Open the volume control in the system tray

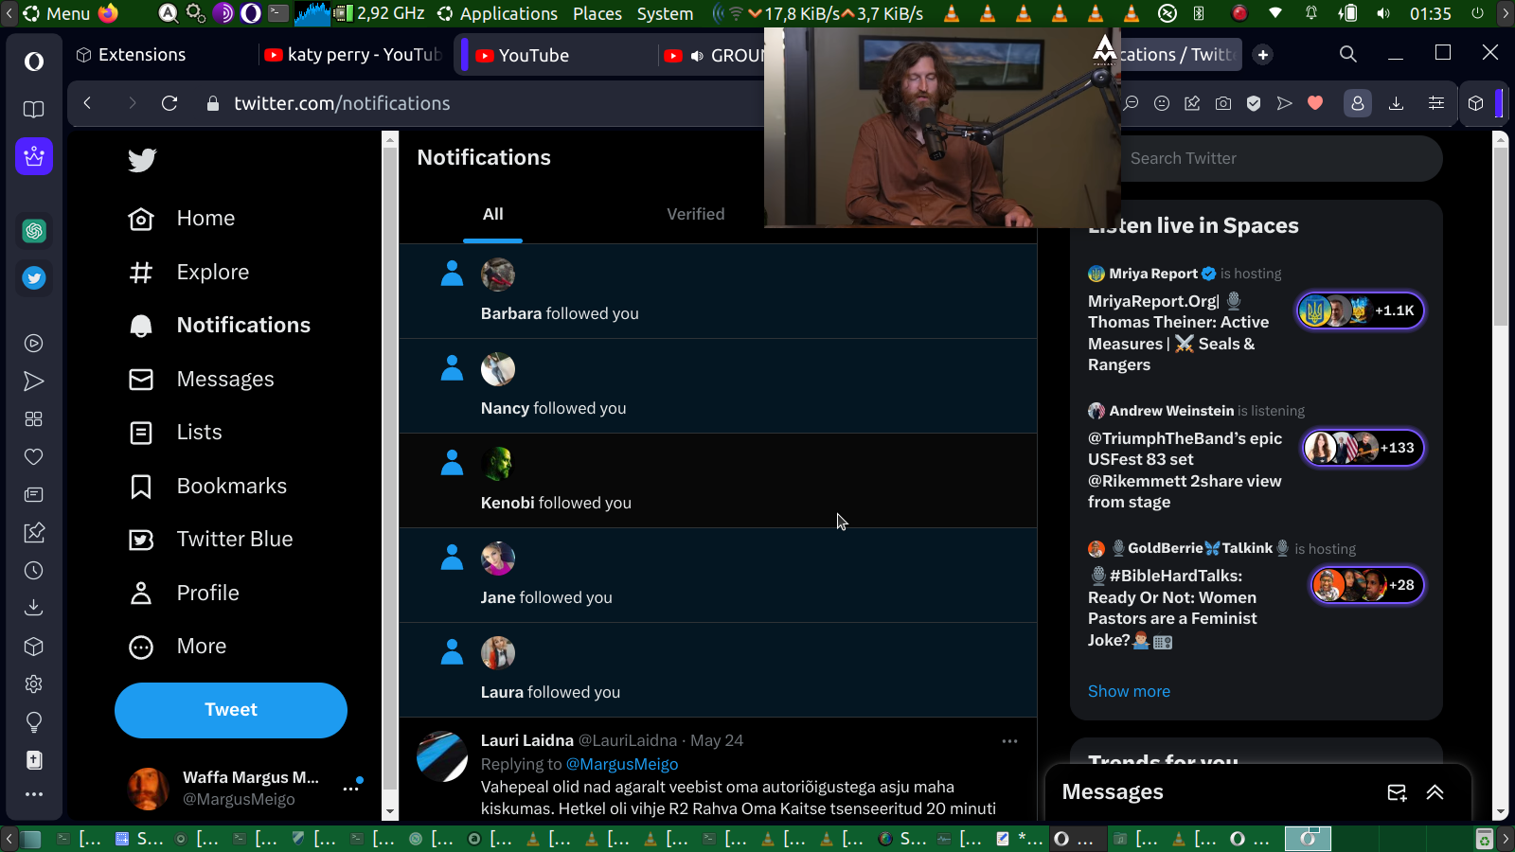(x=1383, y=13)
